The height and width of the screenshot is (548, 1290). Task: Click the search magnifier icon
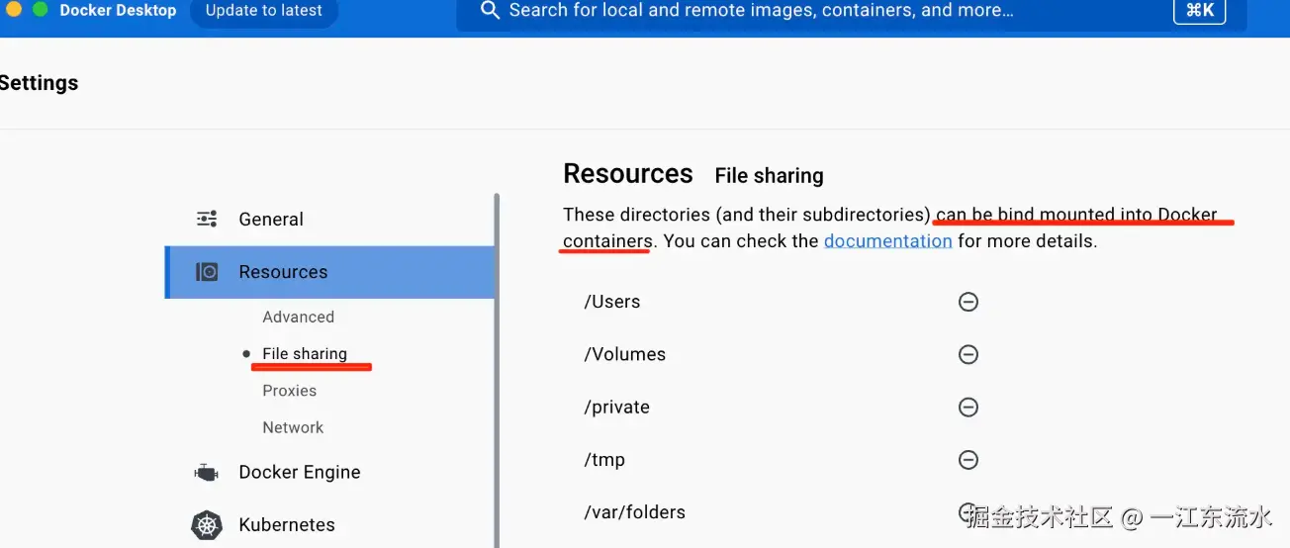[x=490, y=11]
